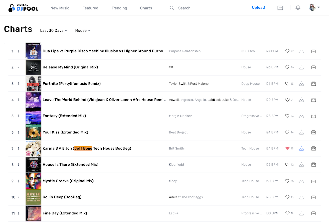Add Release My Mind to crate
The height and width of the screenshot is (222, 329).
pos(313,67)
